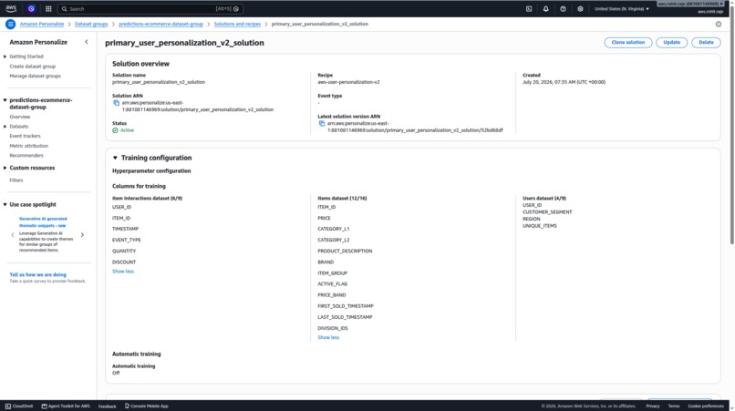
Task: Collapse predictions-ecommerce-dataset-group nav section
Action: point(5,100)
